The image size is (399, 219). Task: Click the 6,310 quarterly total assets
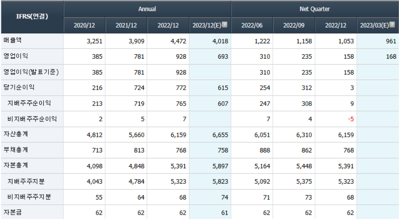pos(304,135)
